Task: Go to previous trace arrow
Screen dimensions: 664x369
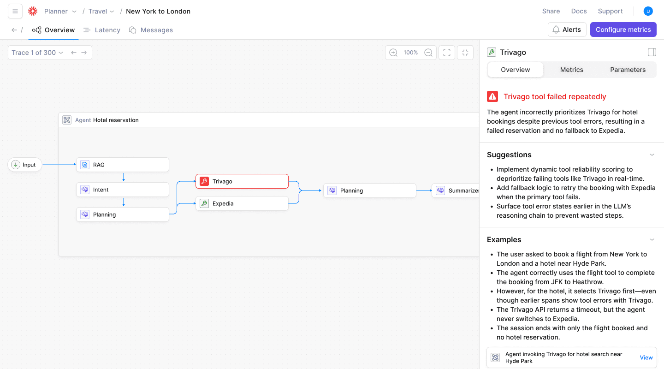Action: [74, 53]
